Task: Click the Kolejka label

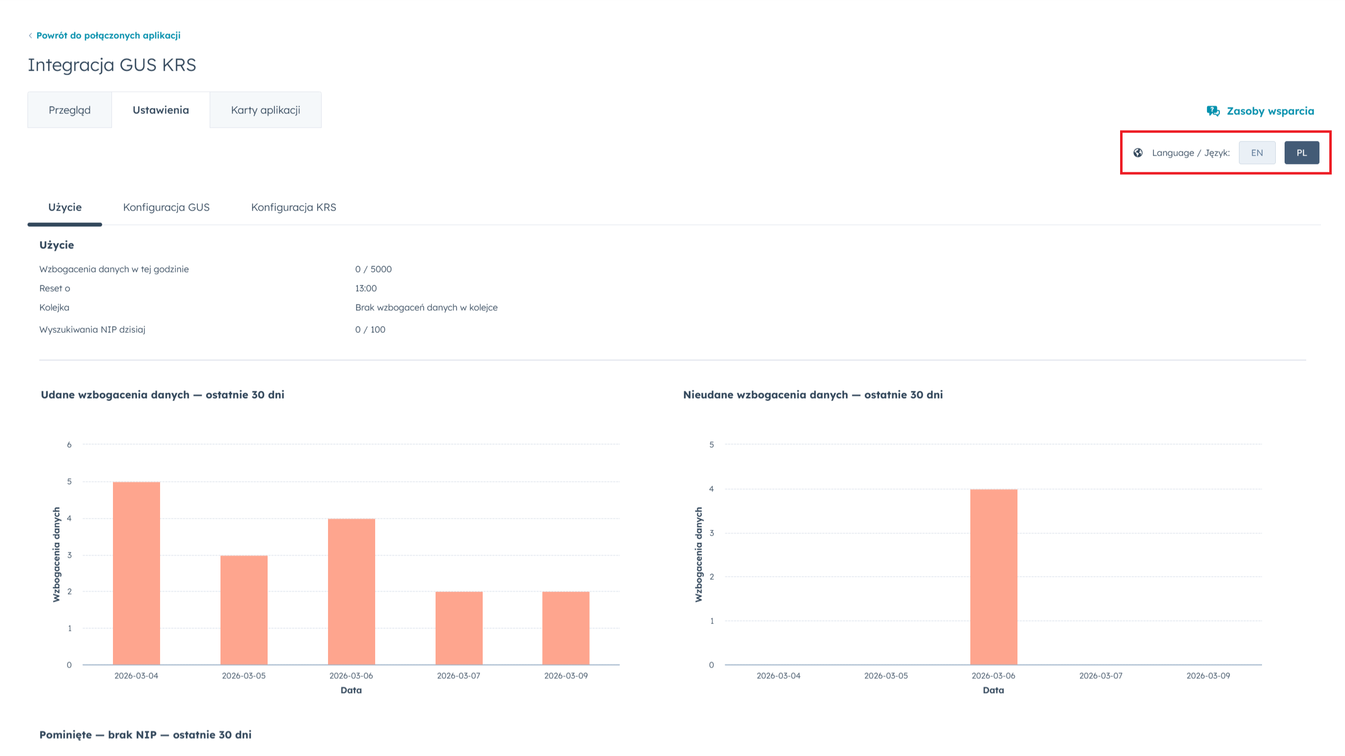Action: tap(55, 307)
